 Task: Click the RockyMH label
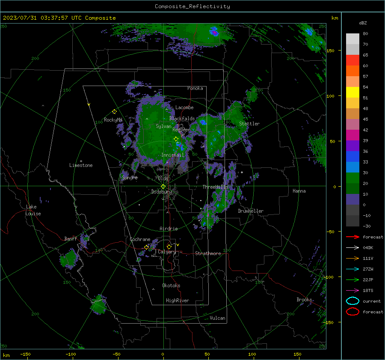(x=113, y=120)
